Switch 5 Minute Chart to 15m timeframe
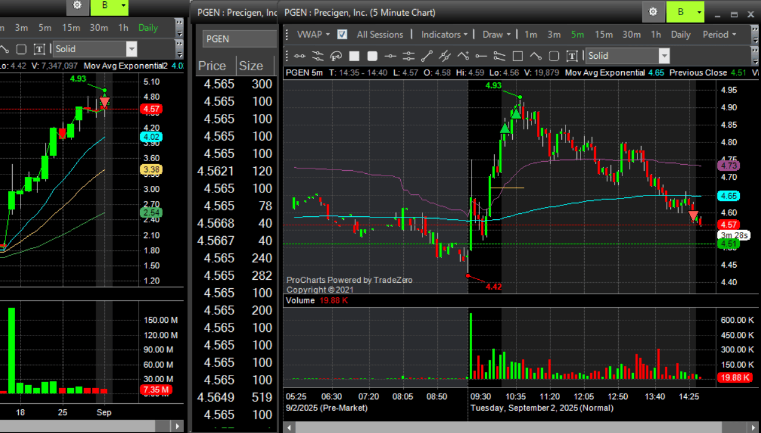 pos(603,35)
